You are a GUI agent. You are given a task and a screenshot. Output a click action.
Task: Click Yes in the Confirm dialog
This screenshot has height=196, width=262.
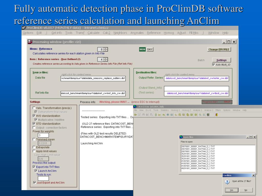[x=231, y=190]
